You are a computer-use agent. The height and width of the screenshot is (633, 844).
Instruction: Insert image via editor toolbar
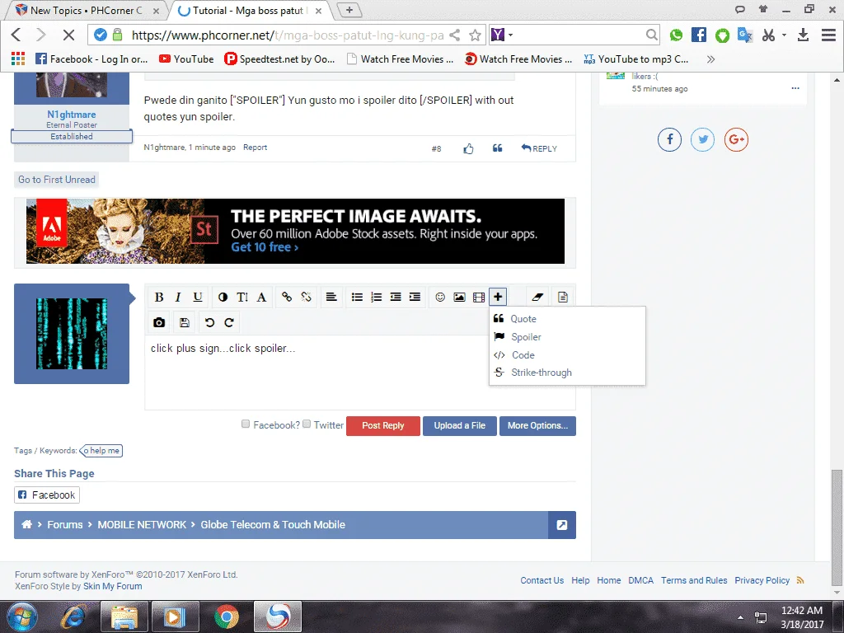click(460, 297)
